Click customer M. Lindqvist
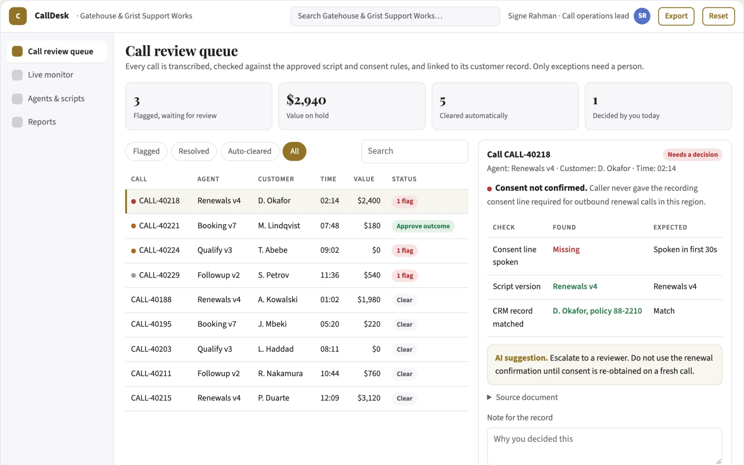Screen dimensions: 744x465 tap(279, 226)
